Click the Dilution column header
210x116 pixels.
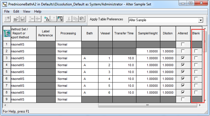pos(168,34)
